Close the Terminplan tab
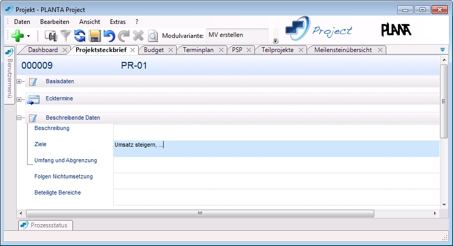The height and width of the screenshot is (246, 453). pyautogui.click(x=221, y=50)
